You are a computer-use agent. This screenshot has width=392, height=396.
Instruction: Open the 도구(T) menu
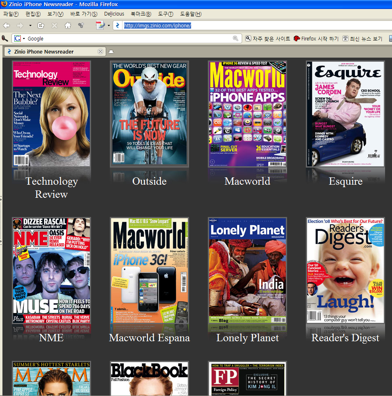pos(166,14)
